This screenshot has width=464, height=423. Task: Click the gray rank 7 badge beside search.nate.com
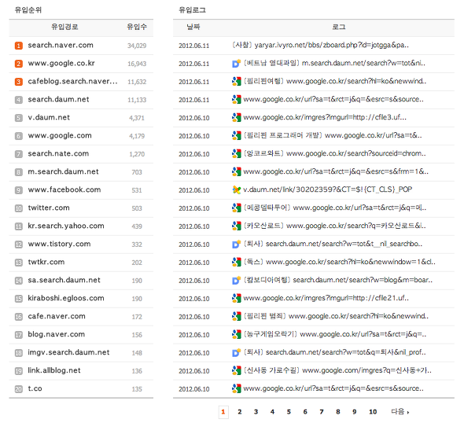pos(19,154)
